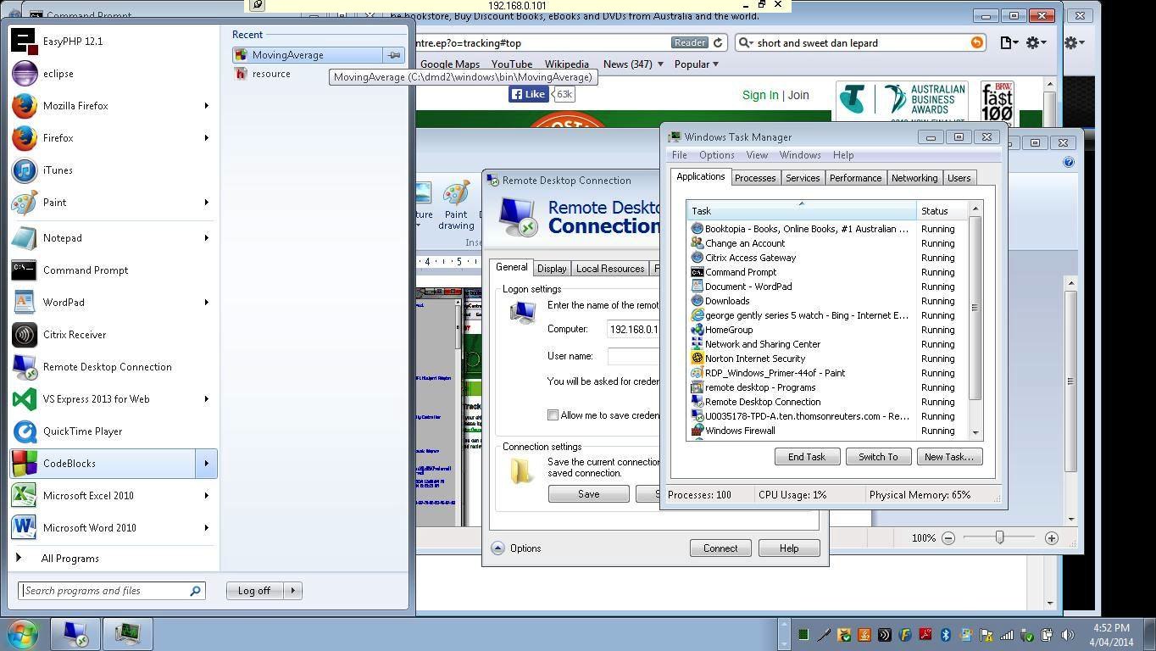Image resolution: width=1156 pixels, height=651 pixels.
Task: Click Action Center flag tray icon
Action: click(986, 634)
